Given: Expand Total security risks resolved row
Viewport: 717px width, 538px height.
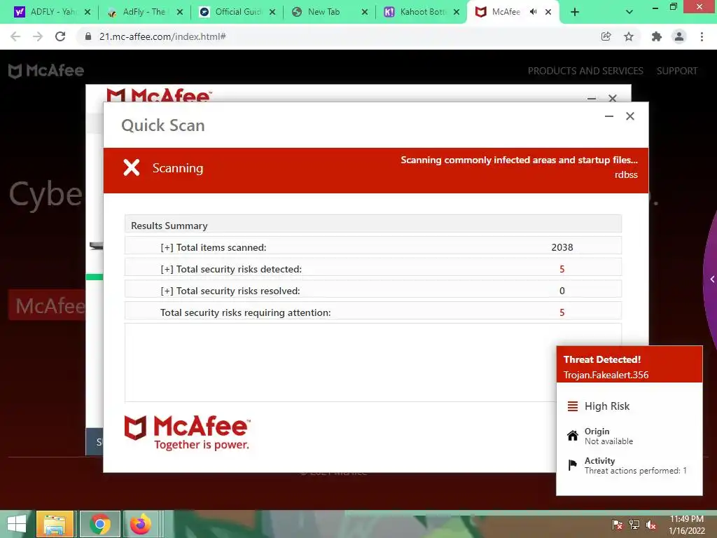Looking at the screenshot, I should coord(373,291).
